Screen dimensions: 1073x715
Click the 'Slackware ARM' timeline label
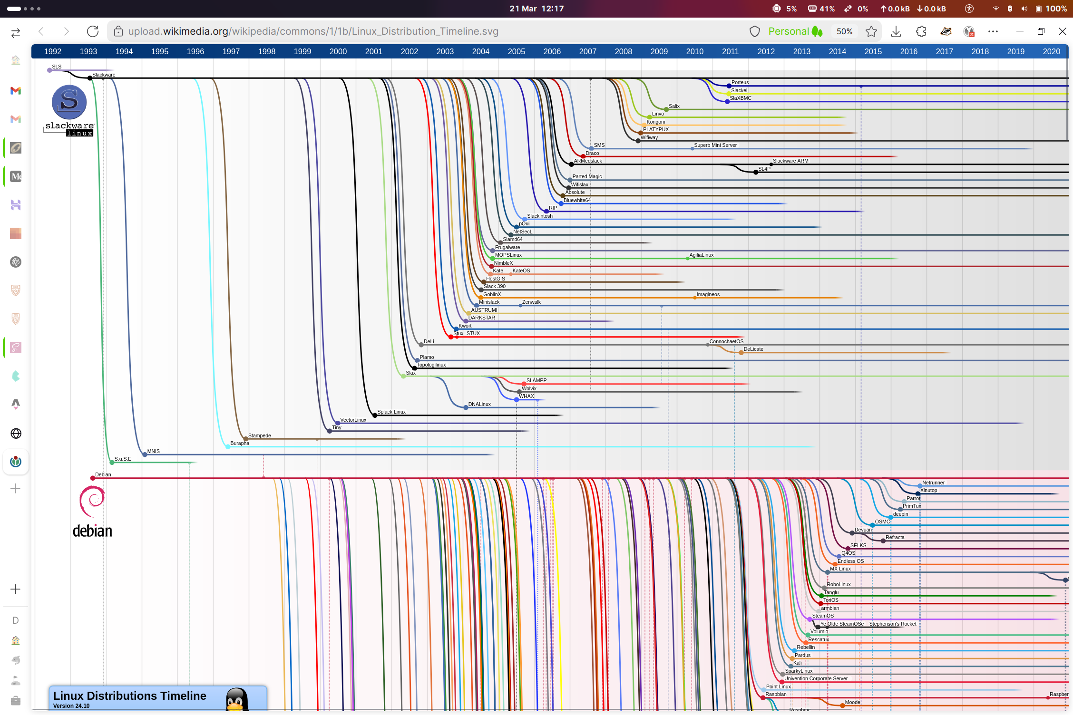point(790,161)
